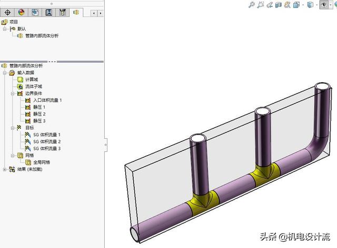The height and width of the screenshot is (248, 337).
Task: Click the SG 体积流量 2 flag icon
Action: (x=28, y=141)
